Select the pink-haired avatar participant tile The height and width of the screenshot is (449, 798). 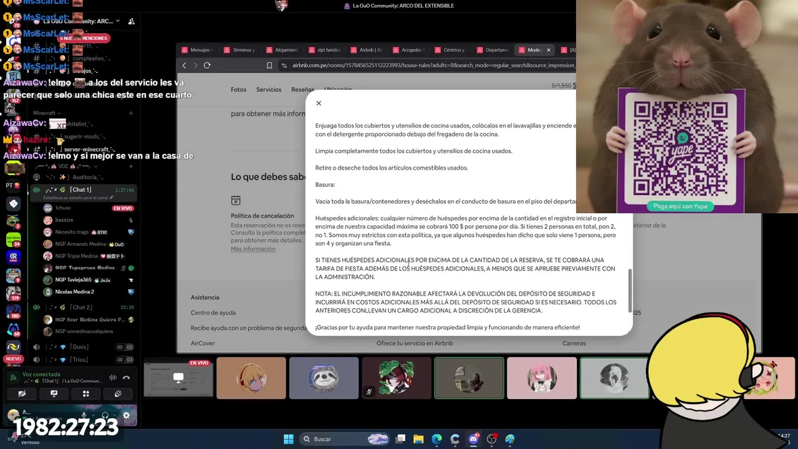point(542,379)
